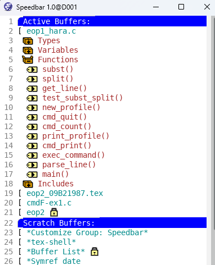The image size is (215, 265).
Task: Click the Includes label
Action: coord(56,184)
